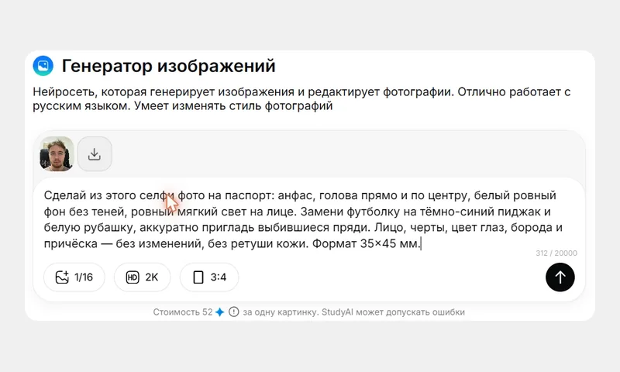
Task: Change the 2K HD resolution setting
Action: click(x=143, y=277)
